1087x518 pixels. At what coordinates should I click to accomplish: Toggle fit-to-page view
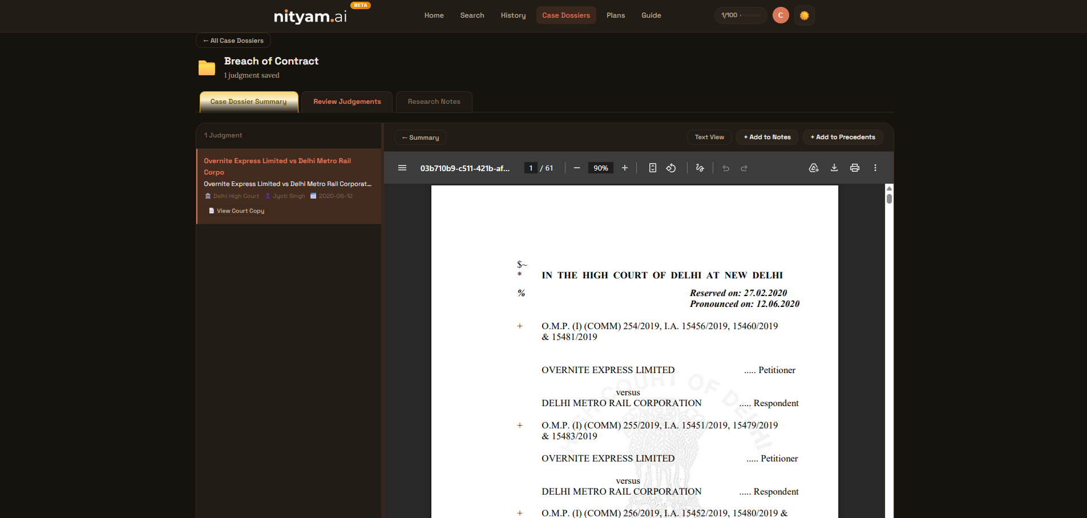652,168
